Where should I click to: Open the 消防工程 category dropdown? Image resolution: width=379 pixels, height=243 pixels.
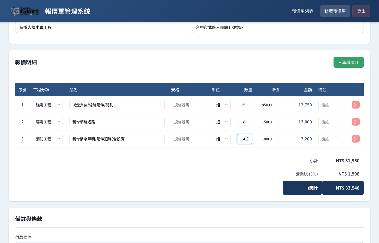point(48,139)
